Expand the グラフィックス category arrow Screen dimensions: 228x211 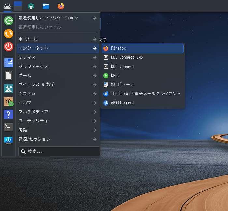[x=94, y=66]
